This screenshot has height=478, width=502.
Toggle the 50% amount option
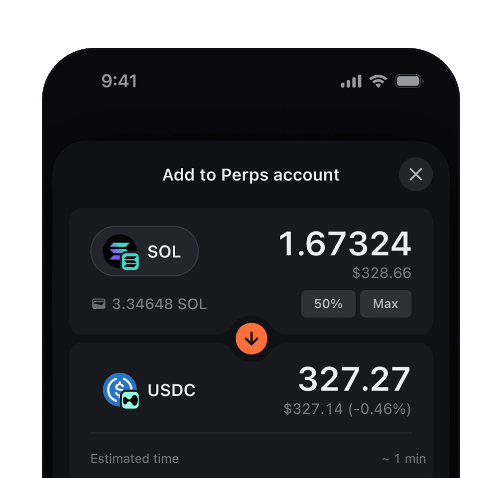328,304
